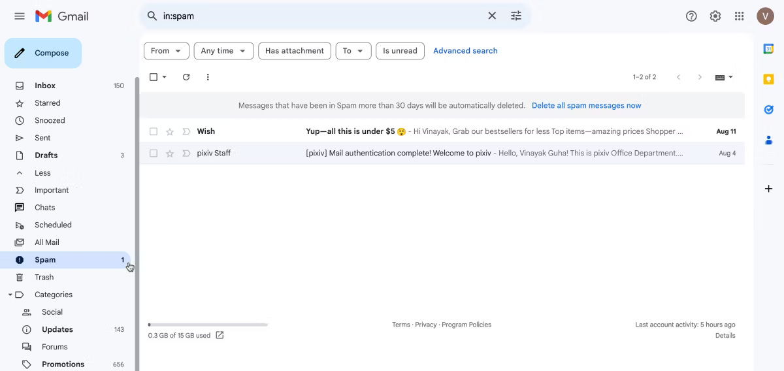Show search options sliders icon
Image resolution: width=784 pixels, height=371 pixels.
click(516, 16)
